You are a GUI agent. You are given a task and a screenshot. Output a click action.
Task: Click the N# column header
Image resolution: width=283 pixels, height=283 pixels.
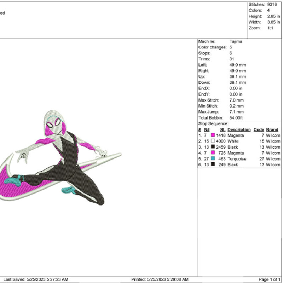207,130
